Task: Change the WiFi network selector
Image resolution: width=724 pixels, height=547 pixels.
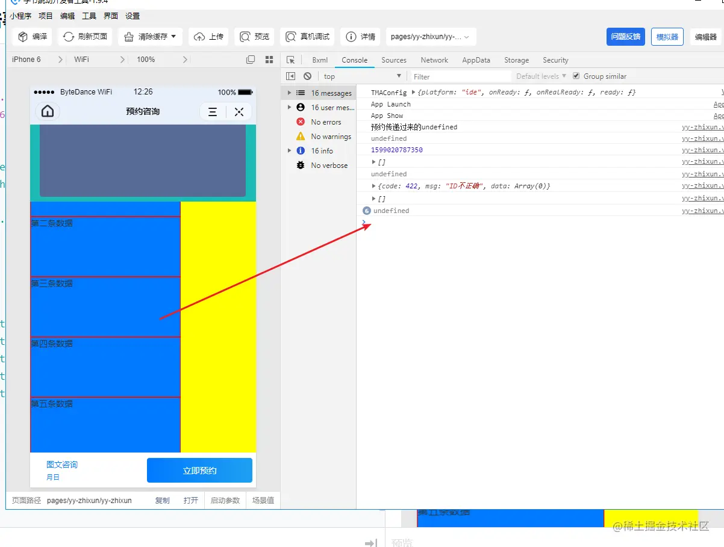Action: click(x=99, y=60)
